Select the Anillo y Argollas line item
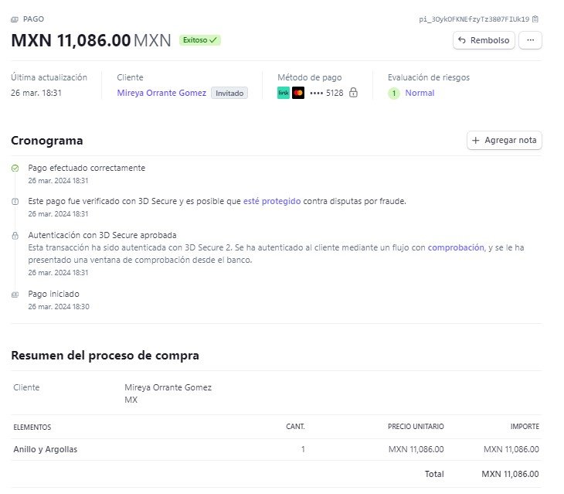This screenshot has height=494, width=564. tap(46, 449)
